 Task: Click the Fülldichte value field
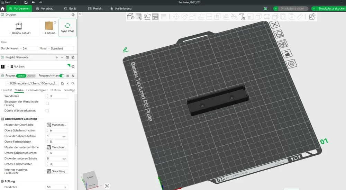(57, 187)
